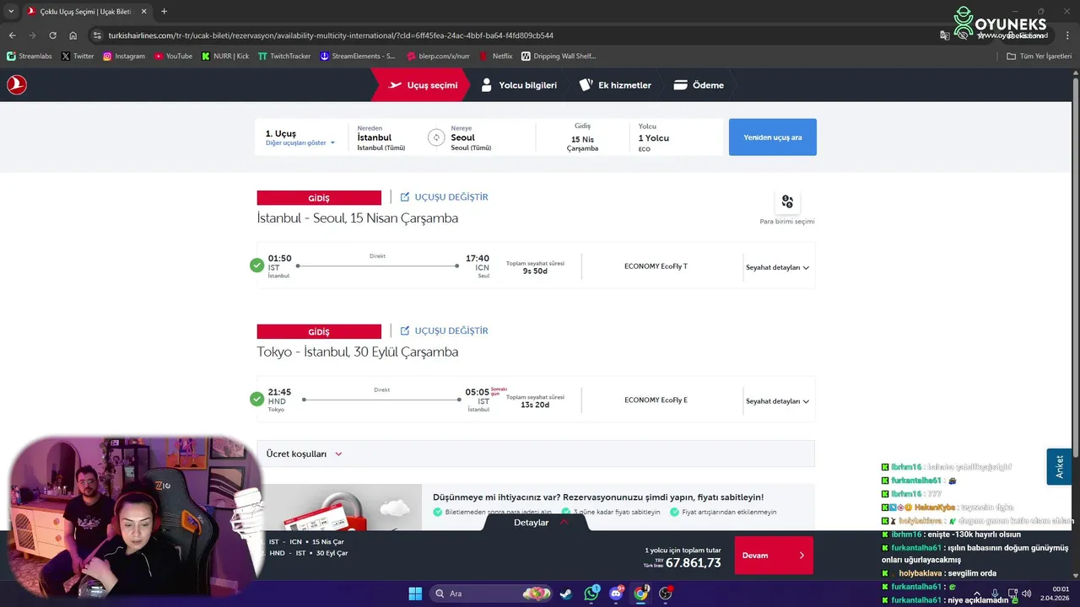This screenshot has width=1080, height=607.
Task: Open the Dripping Wall Shelf bookmark
Action: (559, 56)
